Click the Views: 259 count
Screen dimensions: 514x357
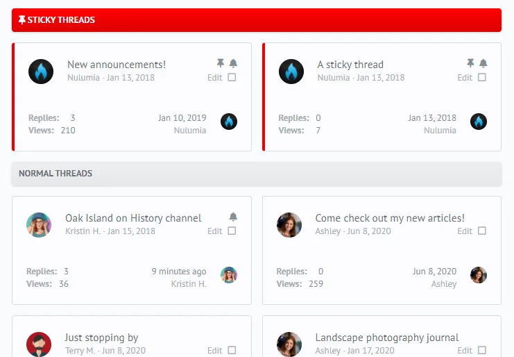(x=316, y=284)
